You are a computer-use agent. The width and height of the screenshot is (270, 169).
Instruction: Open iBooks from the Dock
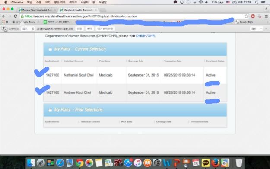point(147,163)
